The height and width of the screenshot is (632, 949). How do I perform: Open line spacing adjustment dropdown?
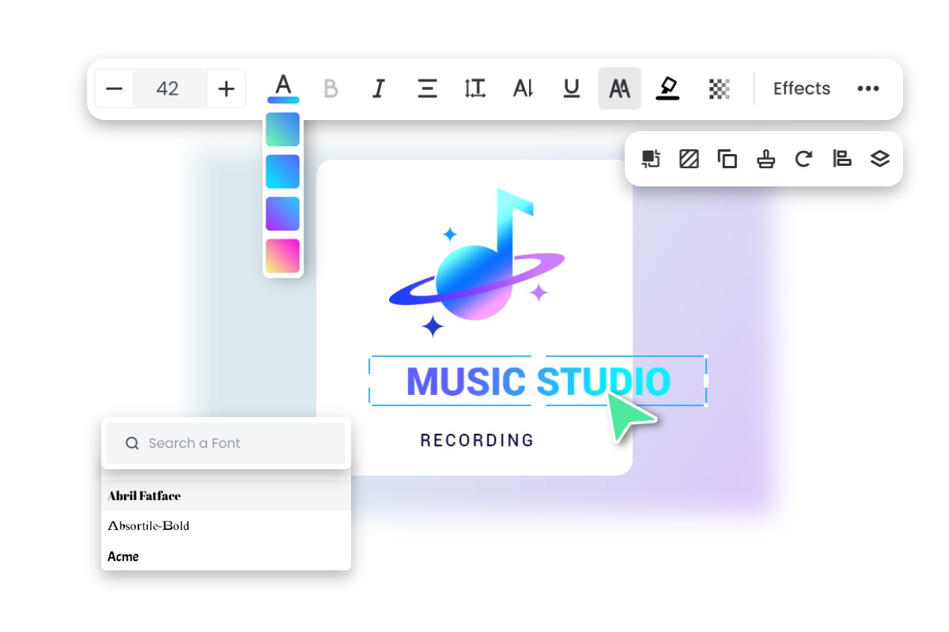pyautogui.click(x=475, y=88)
